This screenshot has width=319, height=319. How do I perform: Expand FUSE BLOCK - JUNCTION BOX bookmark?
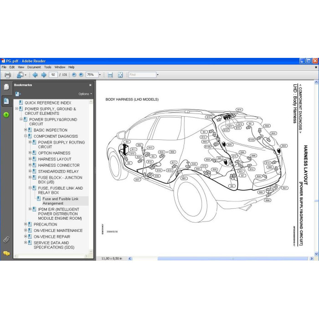(30, 177)
